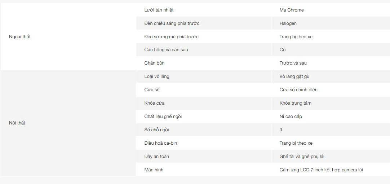Select the "Lưới tản nhiệt" row label
Screen dimensions: 390x184
[159, 10]
